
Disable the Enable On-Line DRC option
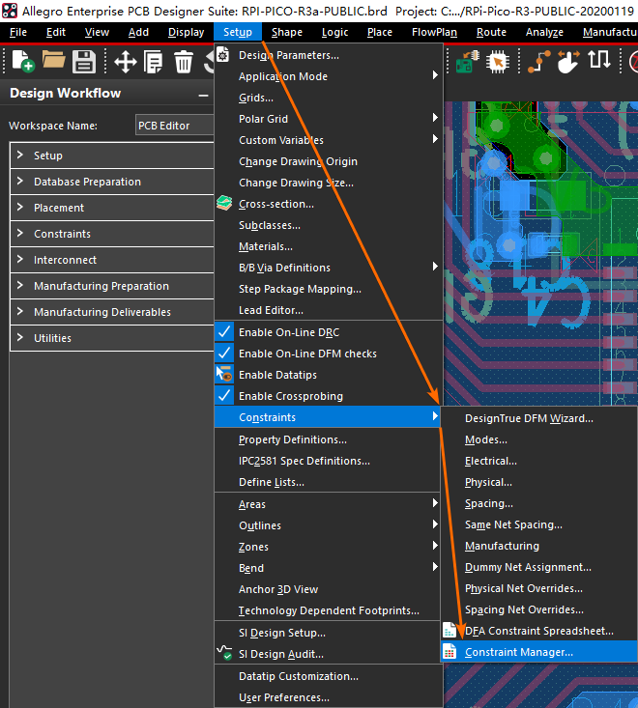coord(289,332)
